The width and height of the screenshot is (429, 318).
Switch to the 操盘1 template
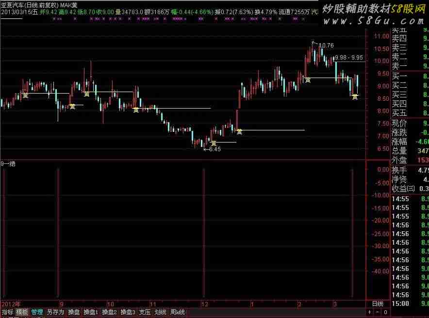pos(91,312)
